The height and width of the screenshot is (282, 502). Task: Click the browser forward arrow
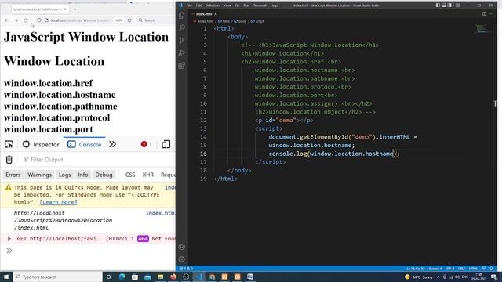point(16,20)
